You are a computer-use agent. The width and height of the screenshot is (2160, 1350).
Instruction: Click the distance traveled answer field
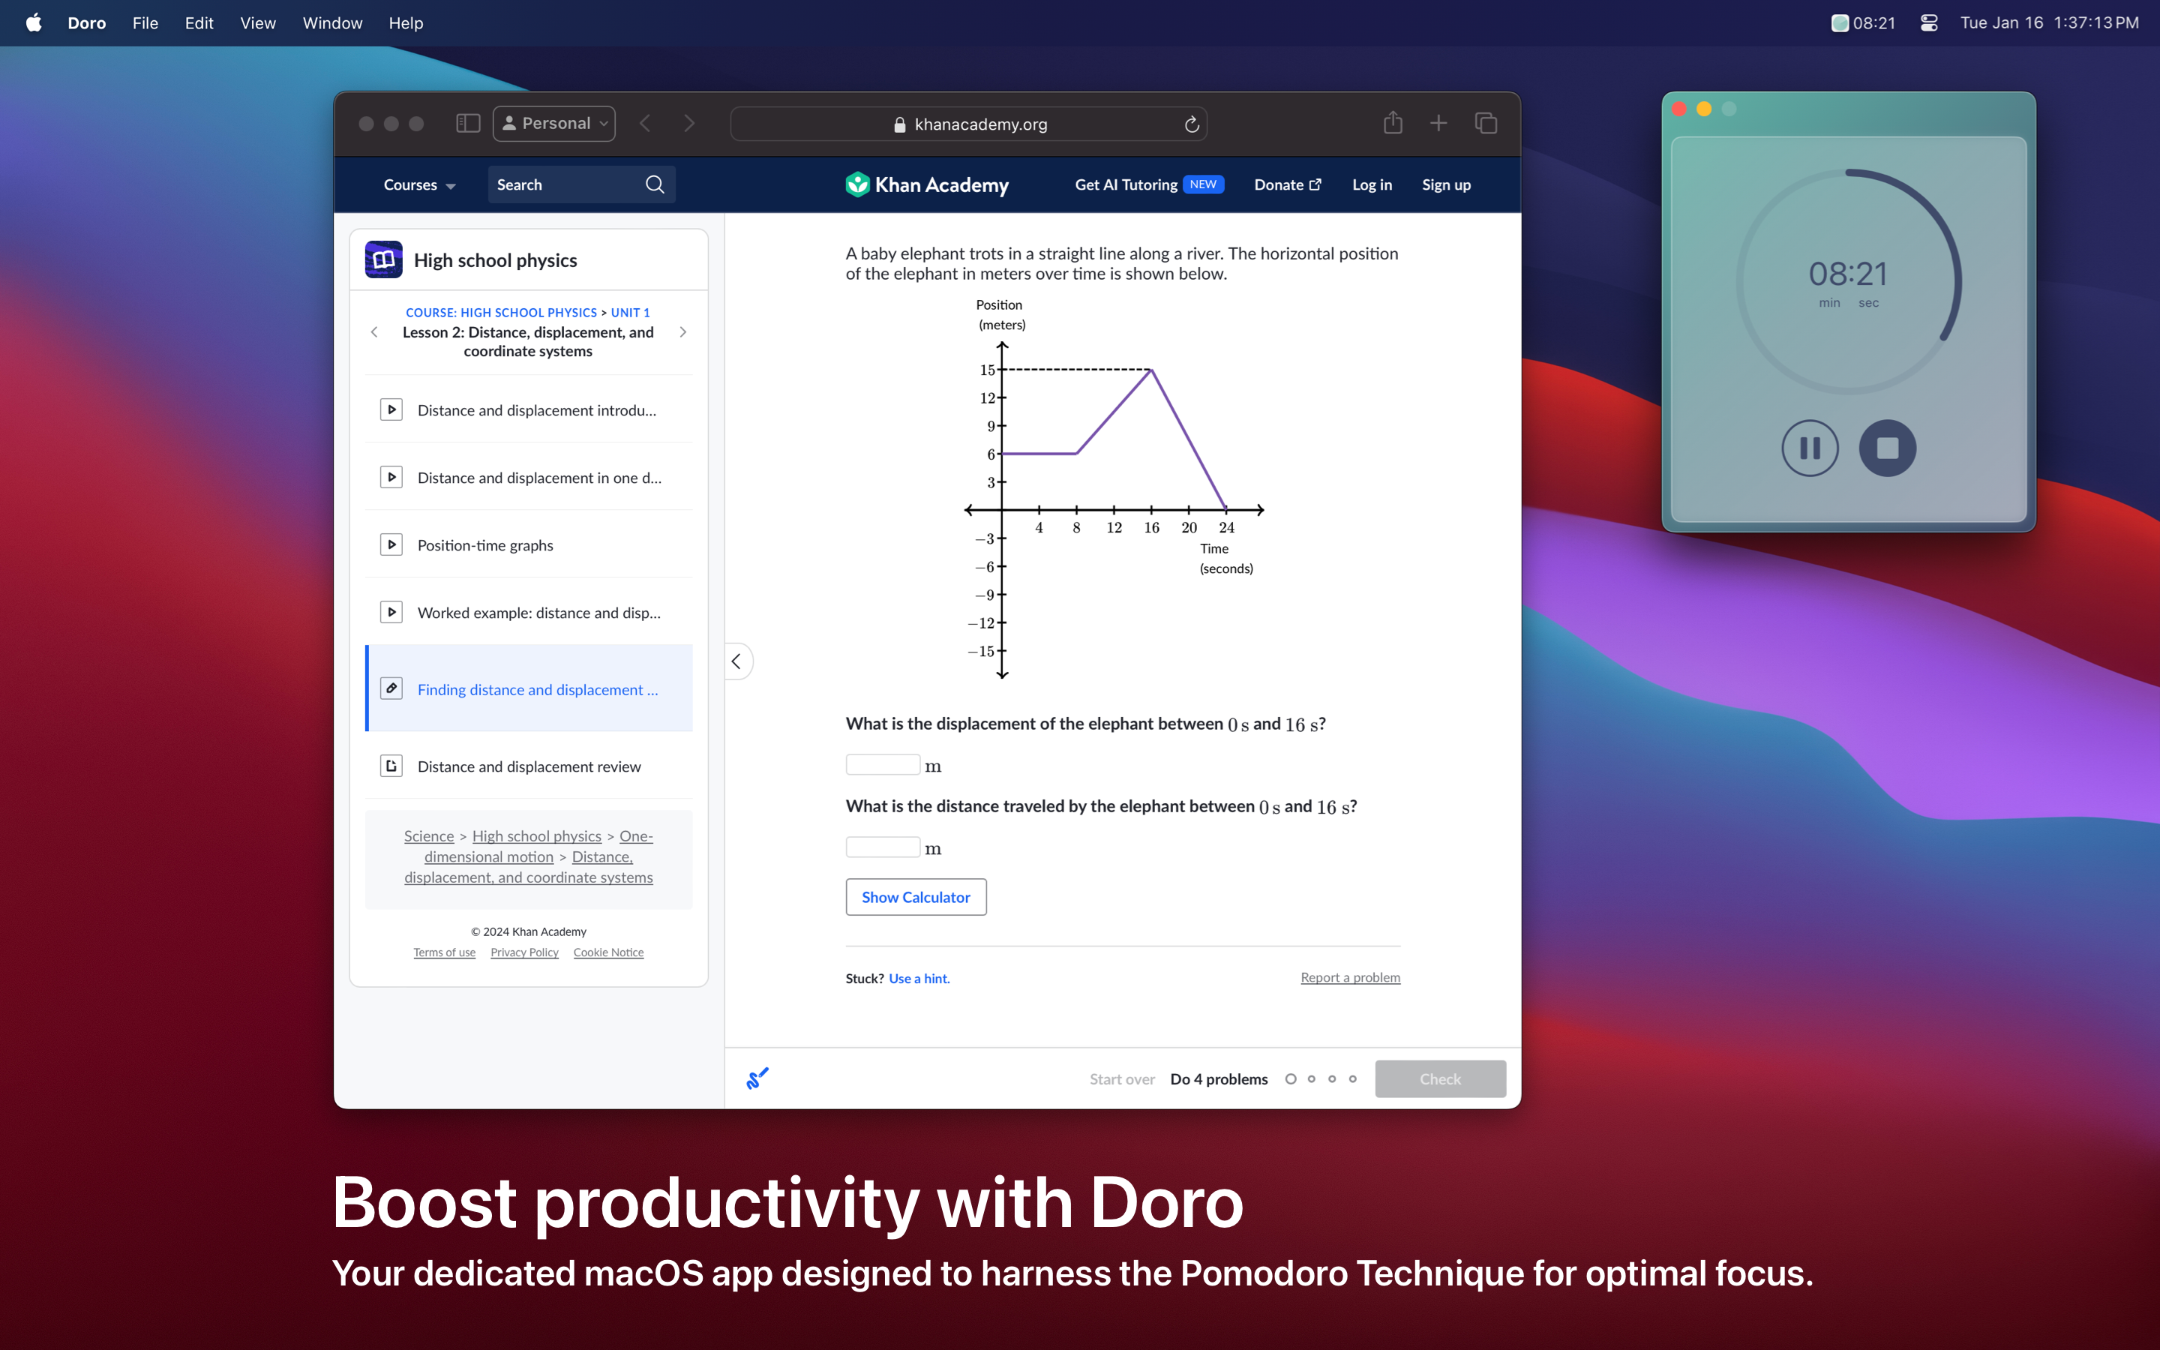pos(883,847)
